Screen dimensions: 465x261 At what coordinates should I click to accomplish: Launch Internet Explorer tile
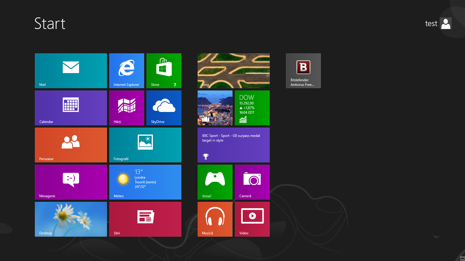[x=127, y=71]
